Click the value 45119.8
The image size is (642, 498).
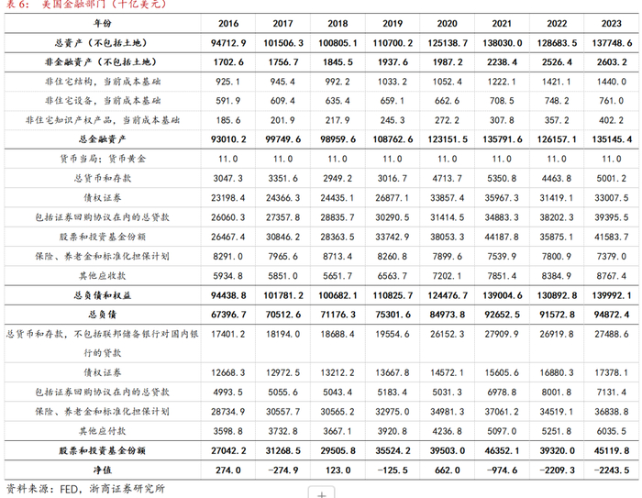tap(612, 451)
